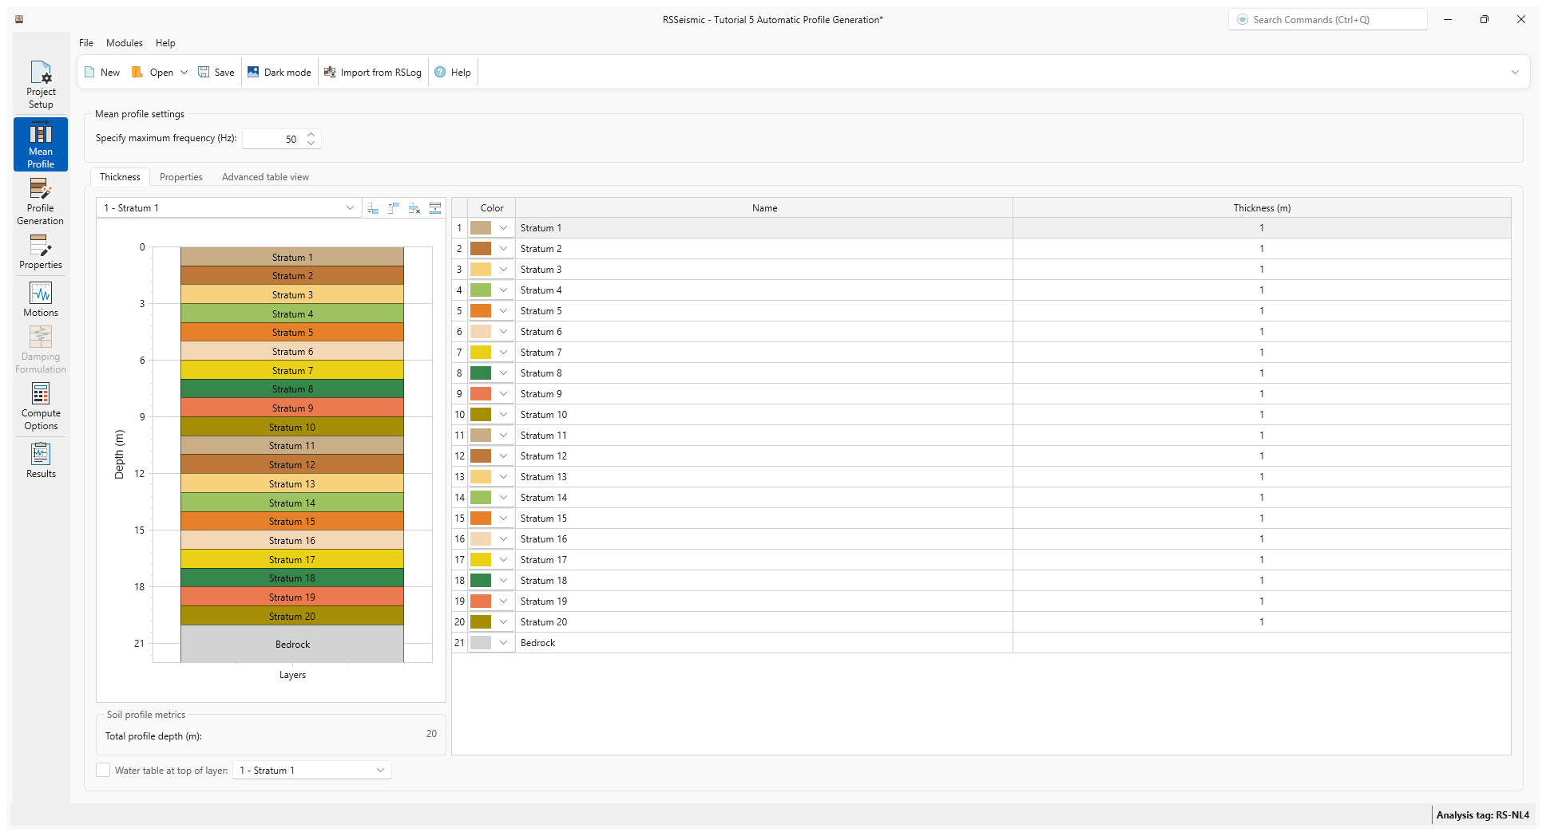Click Analysis tag RS-NL4 in status bar
This screenshot has height=836, width=1546.
1482,815
